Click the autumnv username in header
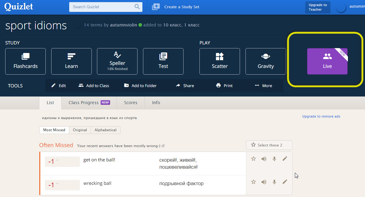 357,6
